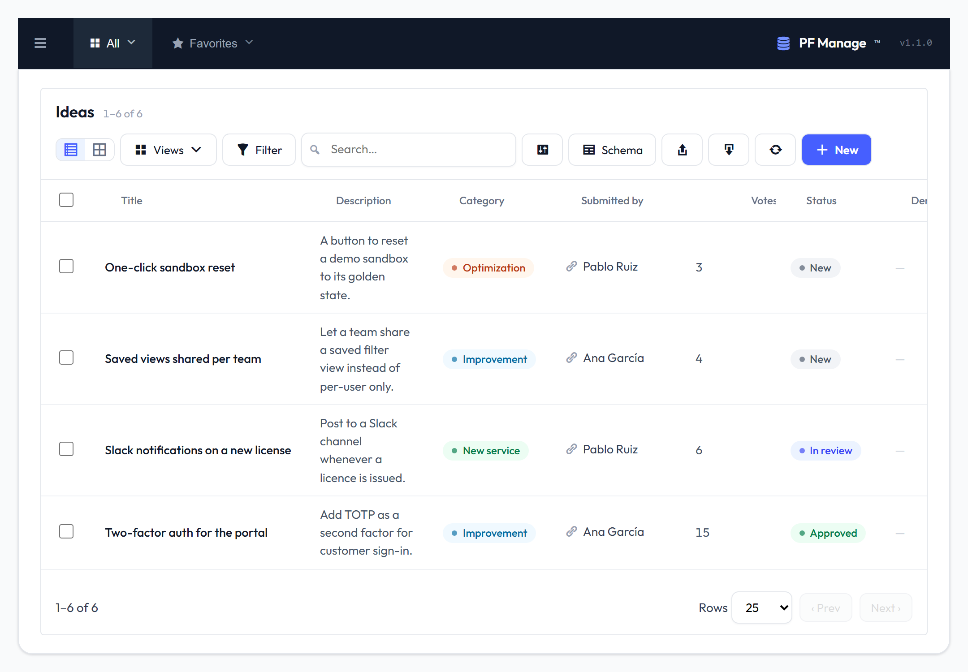Click the PF Manage brand name
Image resolution: width=968 pixels, height=672 pixels.
(x=833, y=43)
